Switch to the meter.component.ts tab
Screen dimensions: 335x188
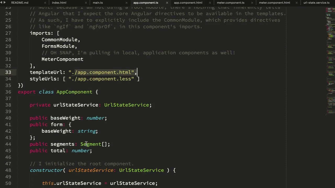[231, 3]
